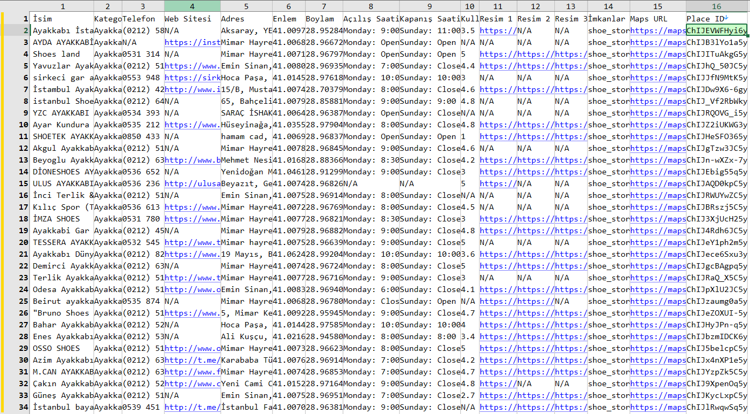Select the 0850 433 phone cell

point(143,136)
